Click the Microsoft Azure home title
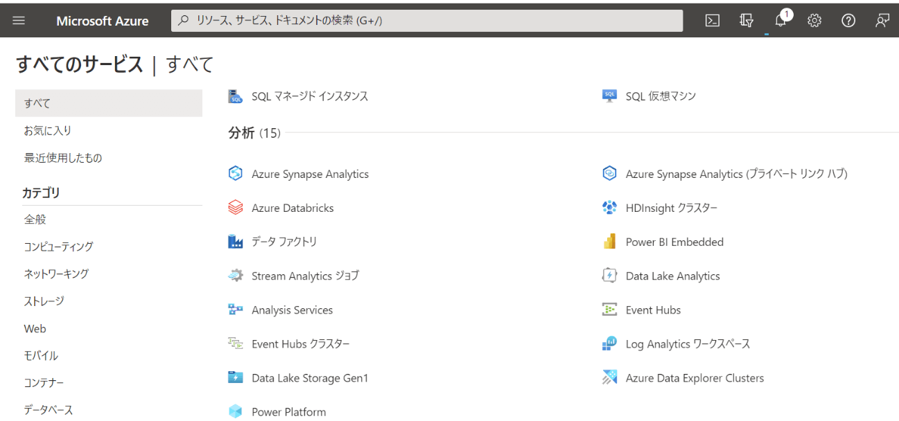 [103, 21]
